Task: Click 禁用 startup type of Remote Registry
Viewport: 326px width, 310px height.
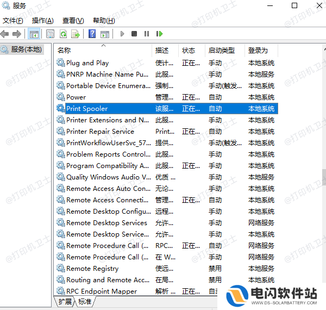Action: point(215,268)
